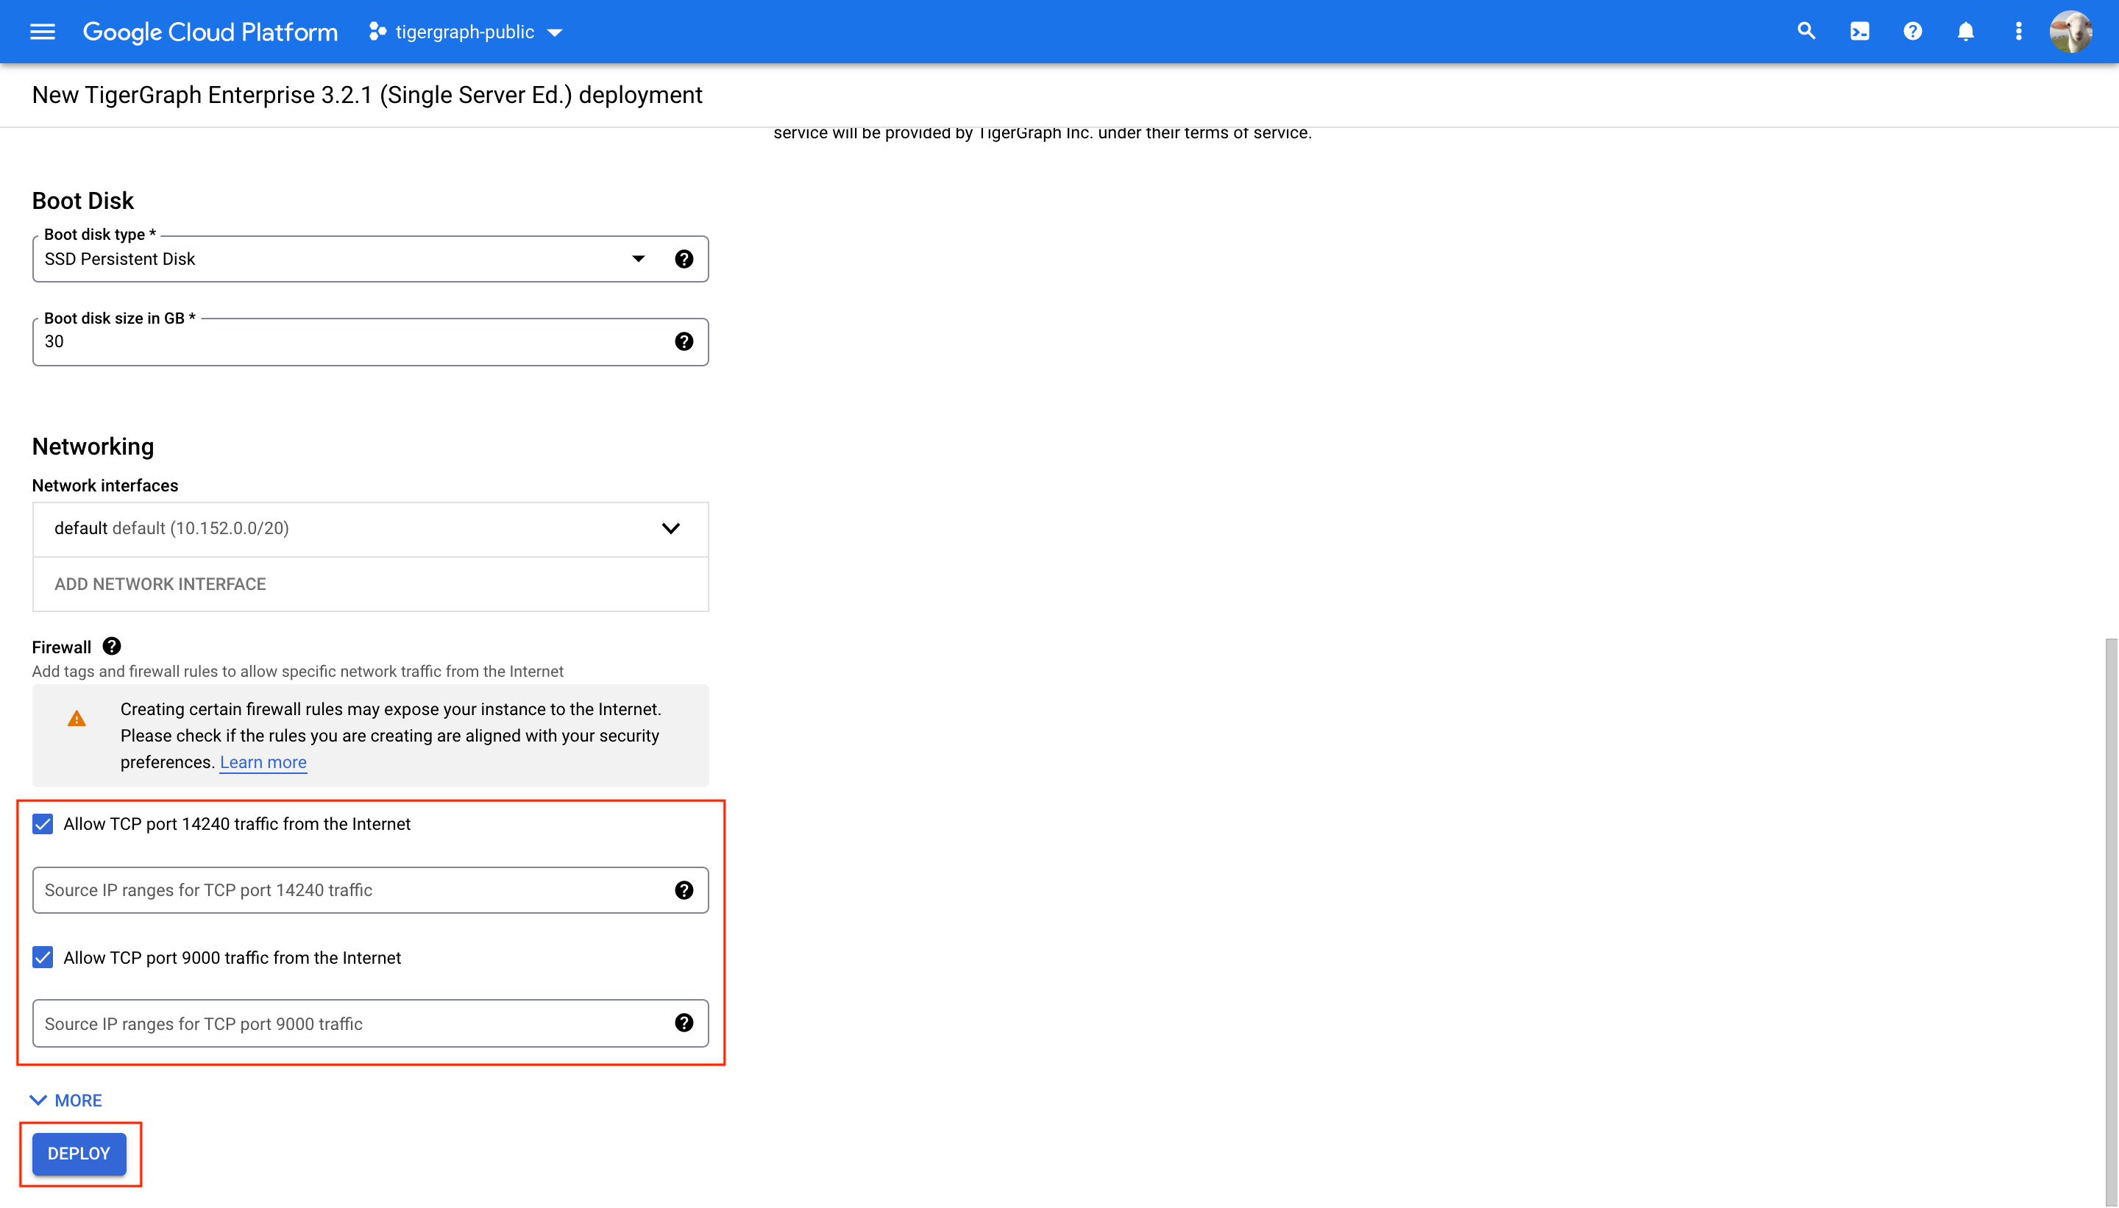The height and width of the screenshot is (1208, 2119).
Task: Expand the Network interfaces default dropdown
Action: 668,528
